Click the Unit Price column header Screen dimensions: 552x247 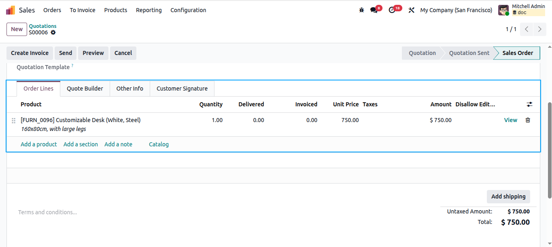click(x=346, y=104)
